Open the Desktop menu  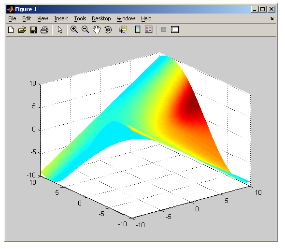click(x=101, y=18)
